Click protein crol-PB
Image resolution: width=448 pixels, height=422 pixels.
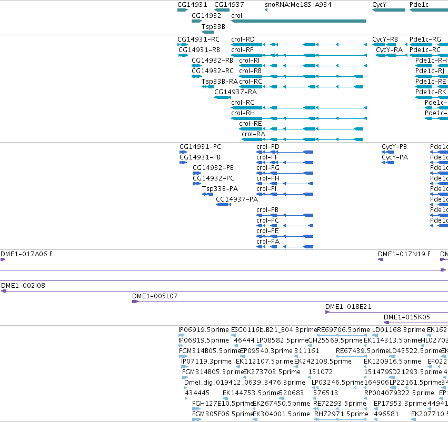pos(285,215)
